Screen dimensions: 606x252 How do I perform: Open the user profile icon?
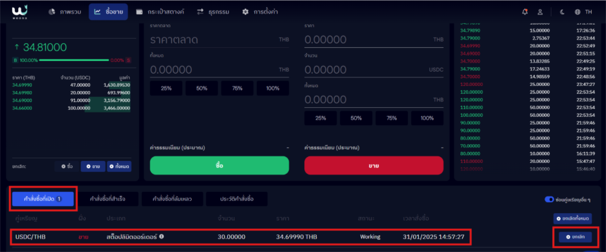[541, 12]
